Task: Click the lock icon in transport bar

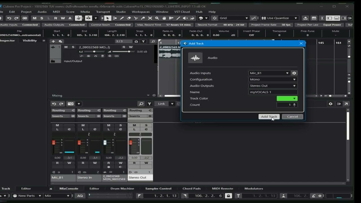Action: point(228,196)
